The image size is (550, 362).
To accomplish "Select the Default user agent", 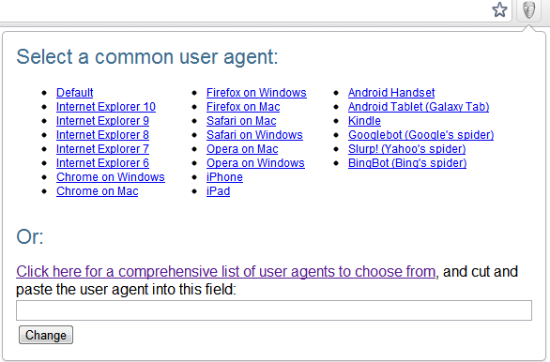I will click(75, 93).
